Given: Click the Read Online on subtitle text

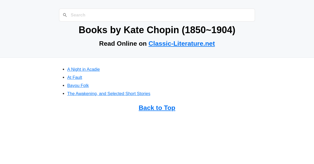Looking at the screenshot, I should [x=123, y=43].
